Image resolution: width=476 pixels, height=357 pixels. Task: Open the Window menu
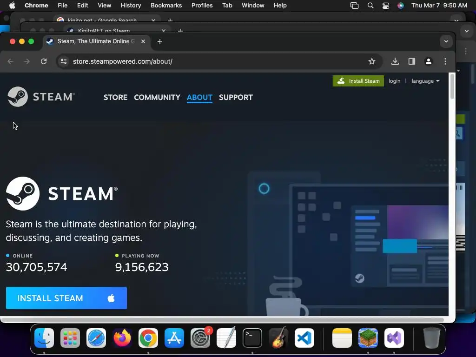tap(253, 6)
